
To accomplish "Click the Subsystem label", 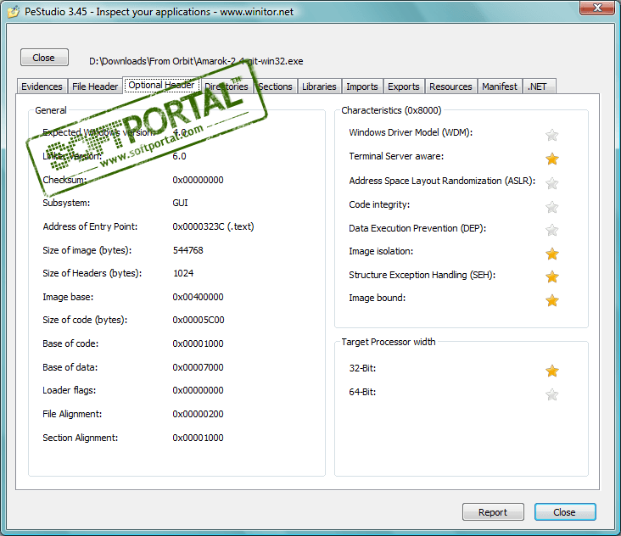I will point(66,203).
